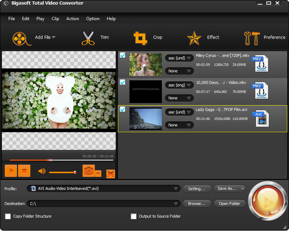Click the Preference label text
Image resolution: width=289 pixels, height=231 pixels.
point(275,37)
